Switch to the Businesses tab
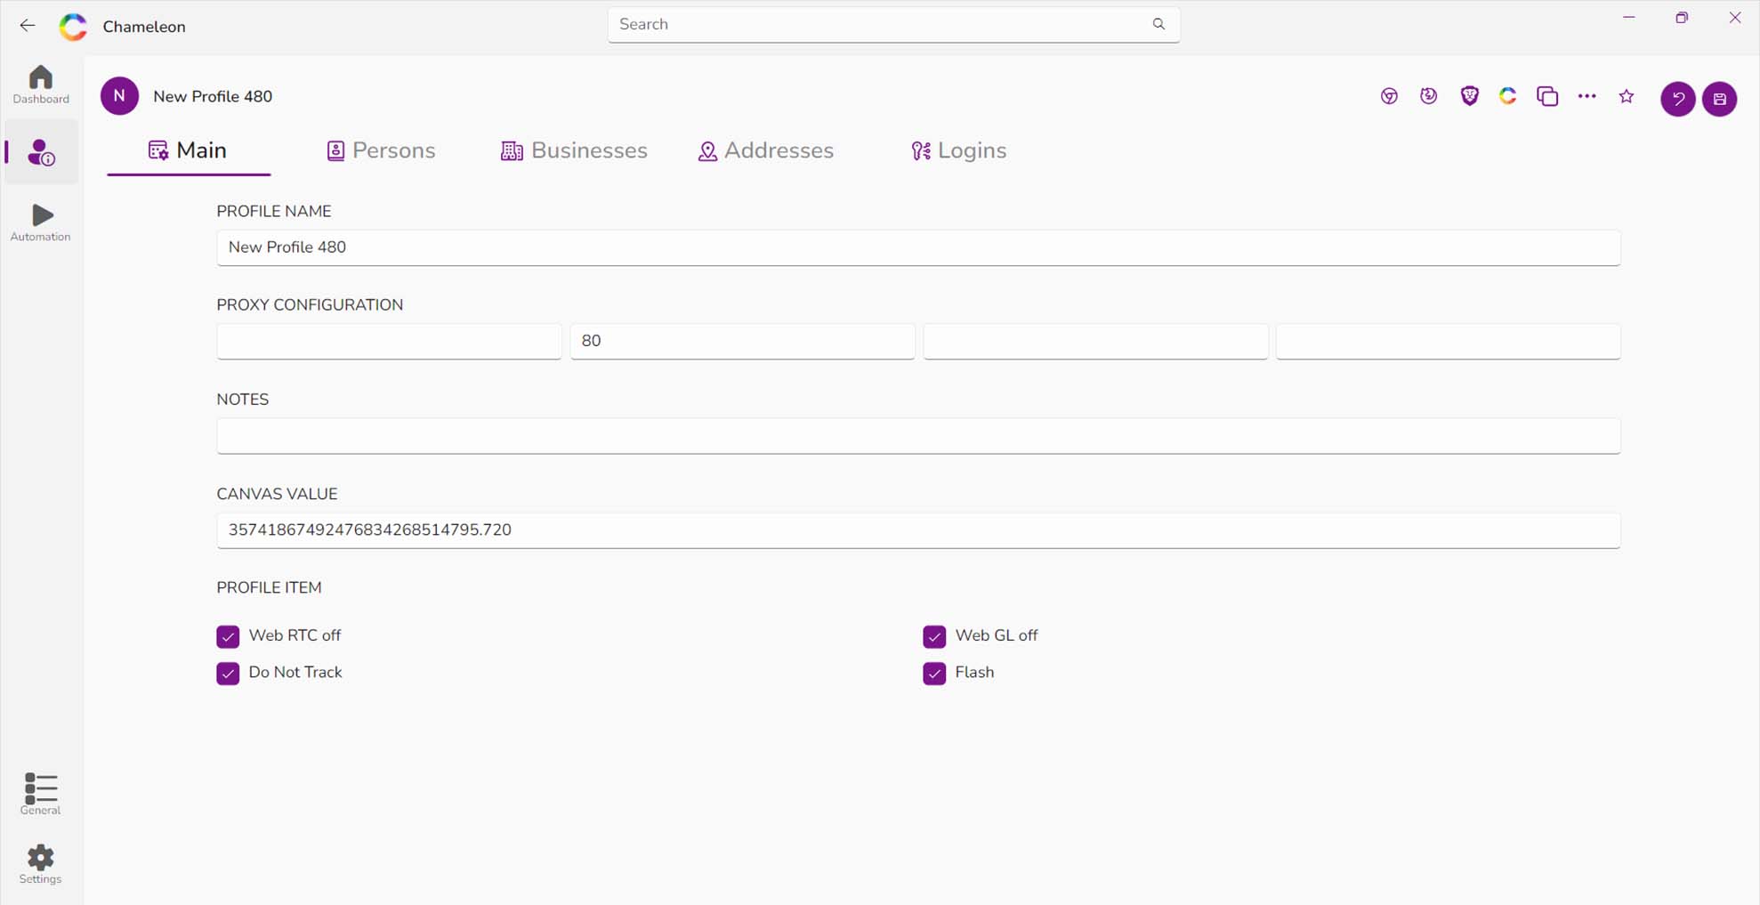The width and height of the screenshot is (1760, 905). (574, 150)
